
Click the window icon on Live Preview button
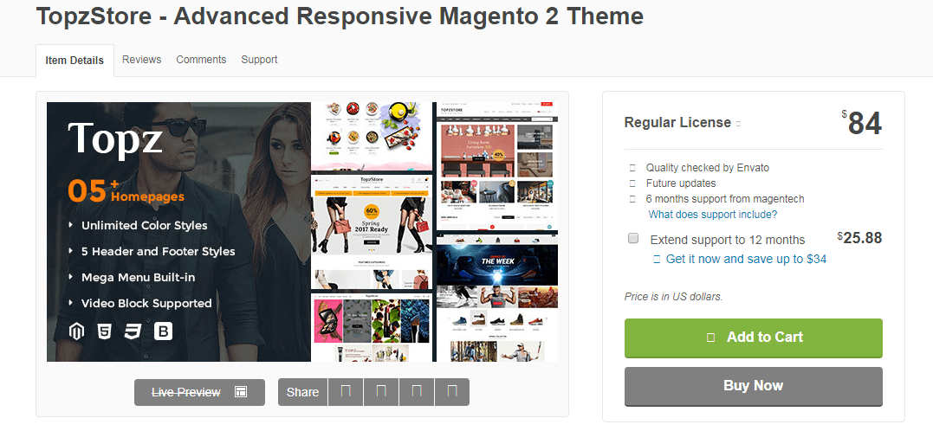click(x=241, y=392)
